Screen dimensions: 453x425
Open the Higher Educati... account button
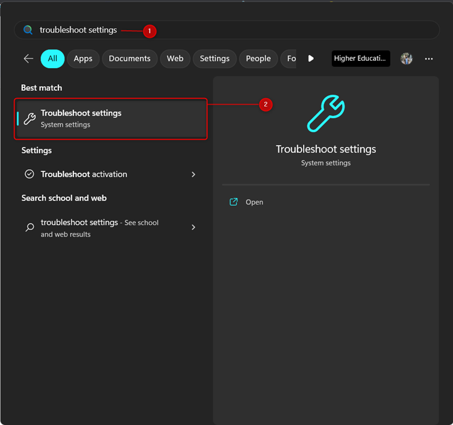[361, 58]
